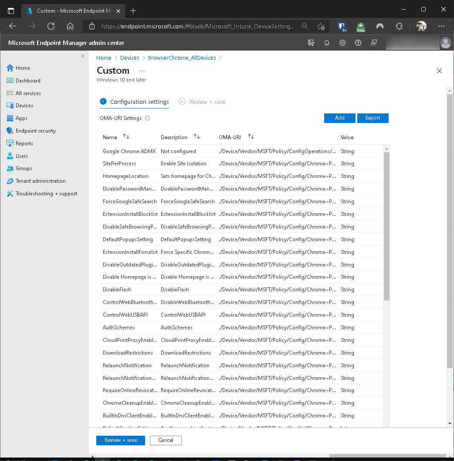
Task: Select the DefaultPopupsSetting row
Action: [x=241, y=239]
